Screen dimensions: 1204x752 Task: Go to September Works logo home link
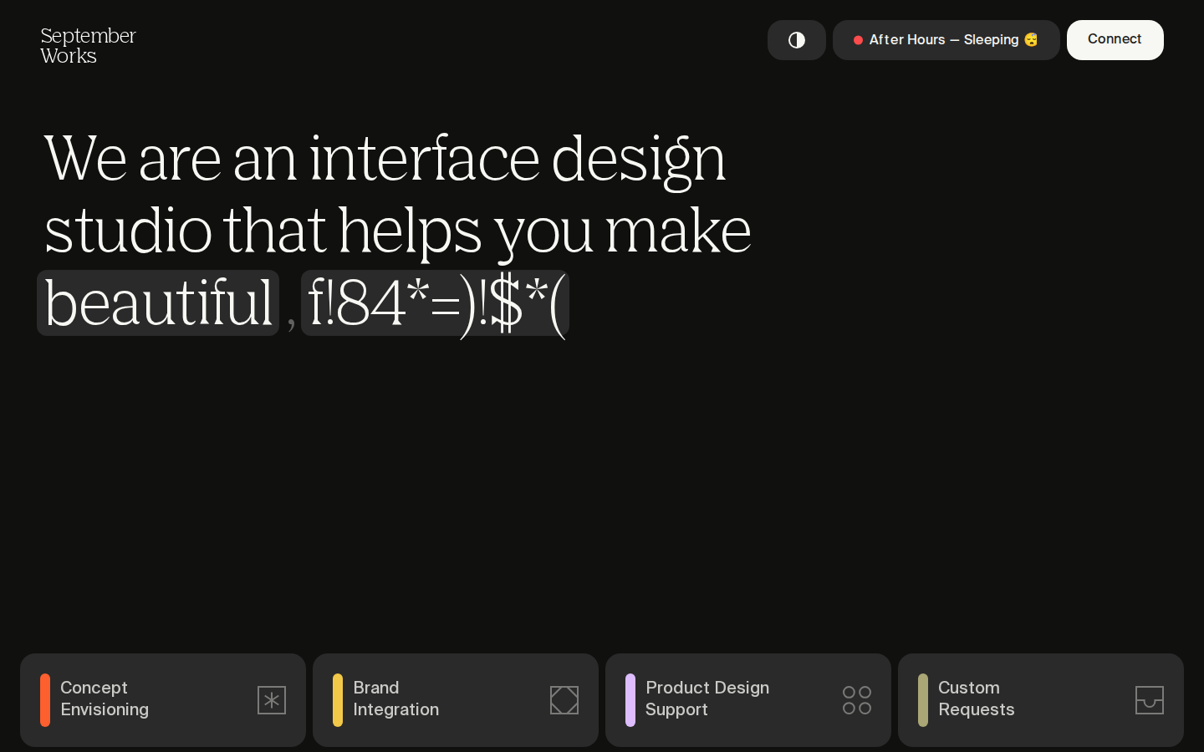[x=88, y=46]
